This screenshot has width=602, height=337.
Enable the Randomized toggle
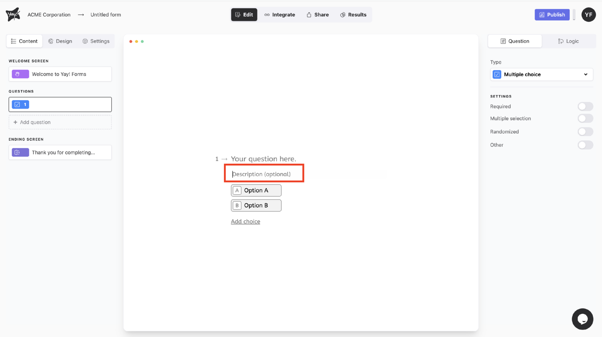[x=585, y=132]
